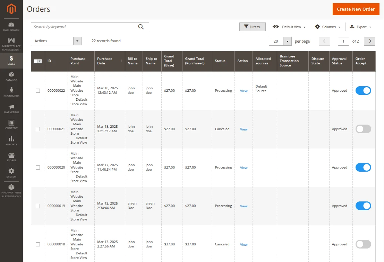View details of order 000000020
The image size is (384, 262).
244,167
